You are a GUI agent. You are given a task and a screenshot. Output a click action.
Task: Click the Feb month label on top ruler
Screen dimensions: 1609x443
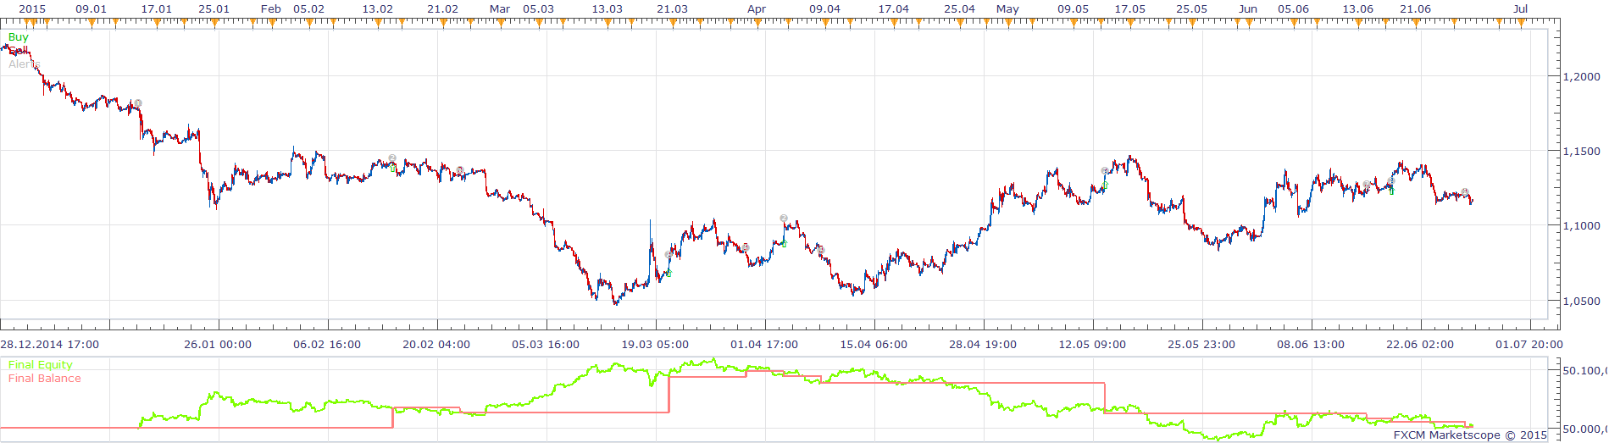271,8
